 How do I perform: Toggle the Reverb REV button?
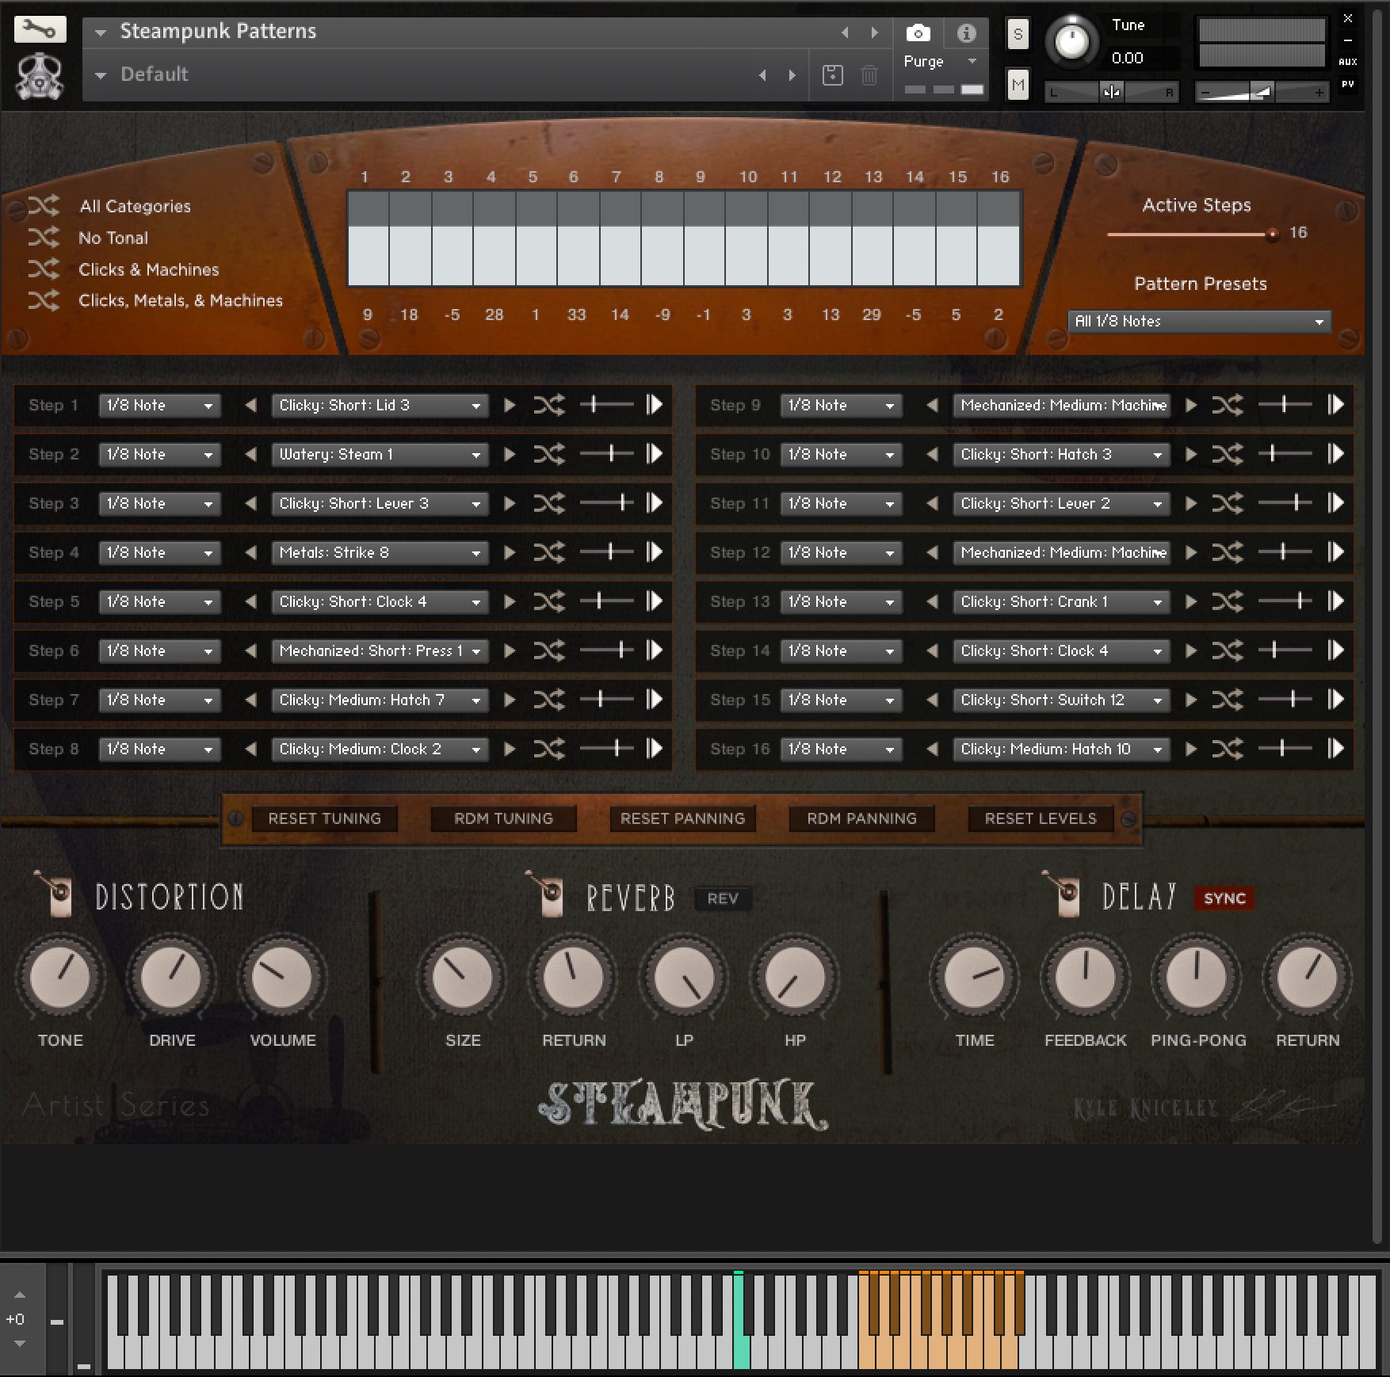tap(723, 898)
